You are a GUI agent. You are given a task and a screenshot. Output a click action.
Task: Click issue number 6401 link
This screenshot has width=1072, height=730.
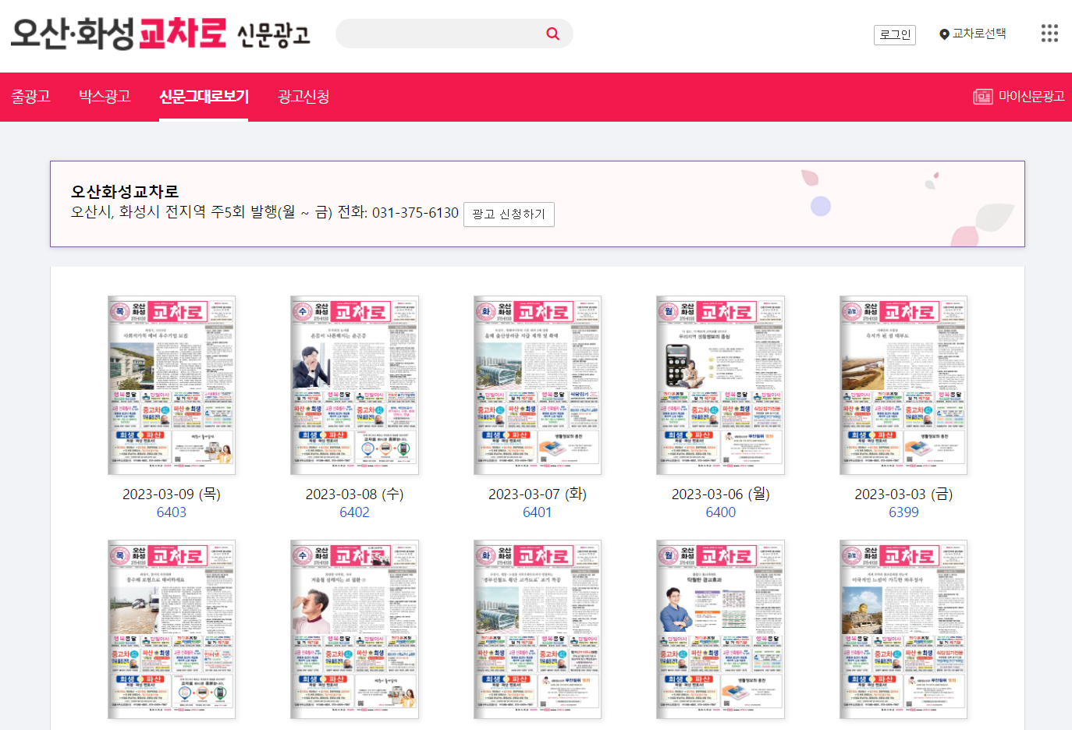point(538,512)
